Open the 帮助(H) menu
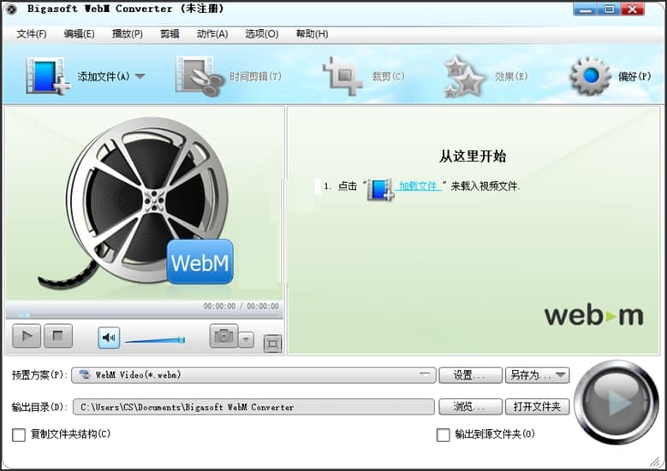 pyautogui.click(x=312, y=34)
